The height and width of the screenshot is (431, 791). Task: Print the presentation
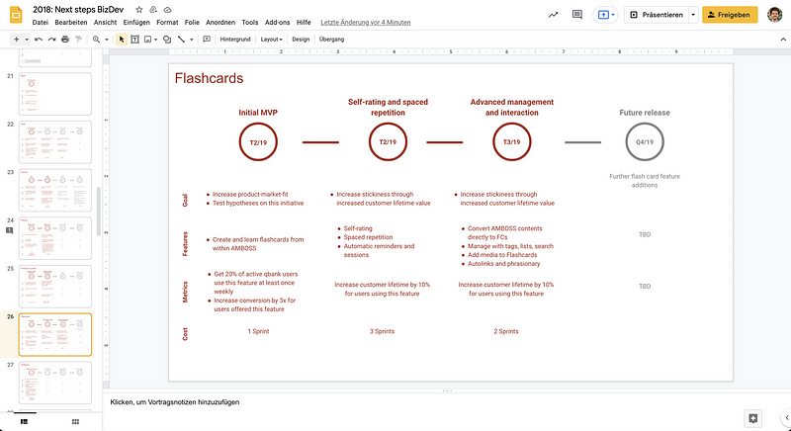click(x=65, y=40)
